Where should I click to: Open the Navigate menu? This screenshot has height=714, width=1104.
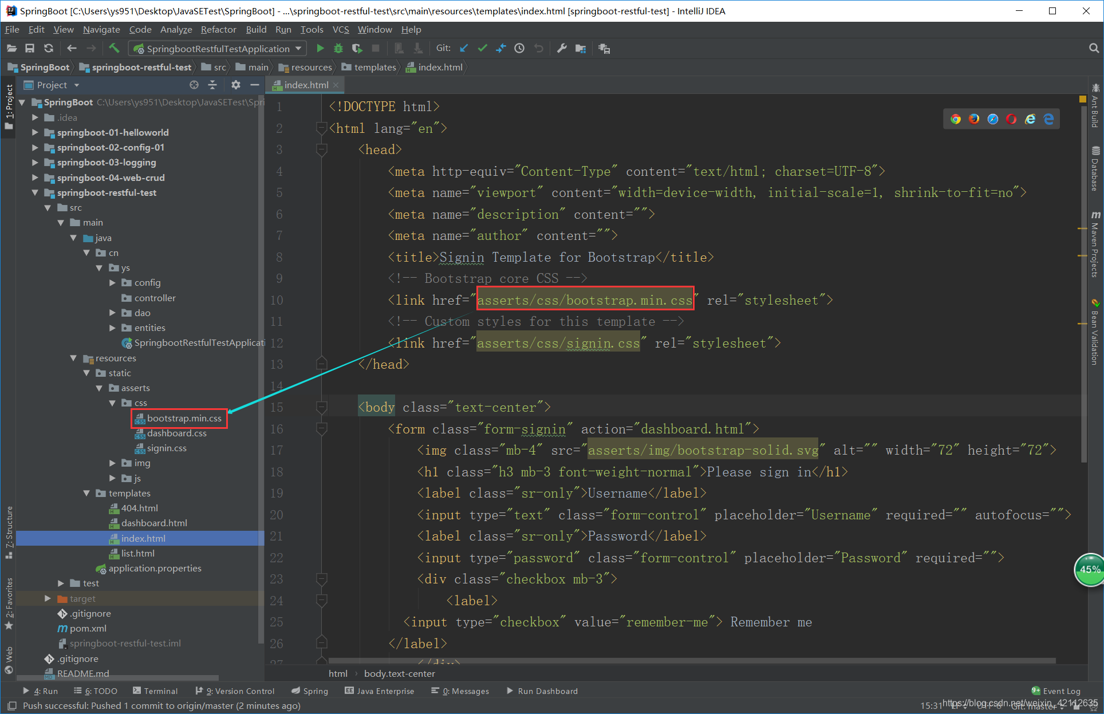[101, 29]
